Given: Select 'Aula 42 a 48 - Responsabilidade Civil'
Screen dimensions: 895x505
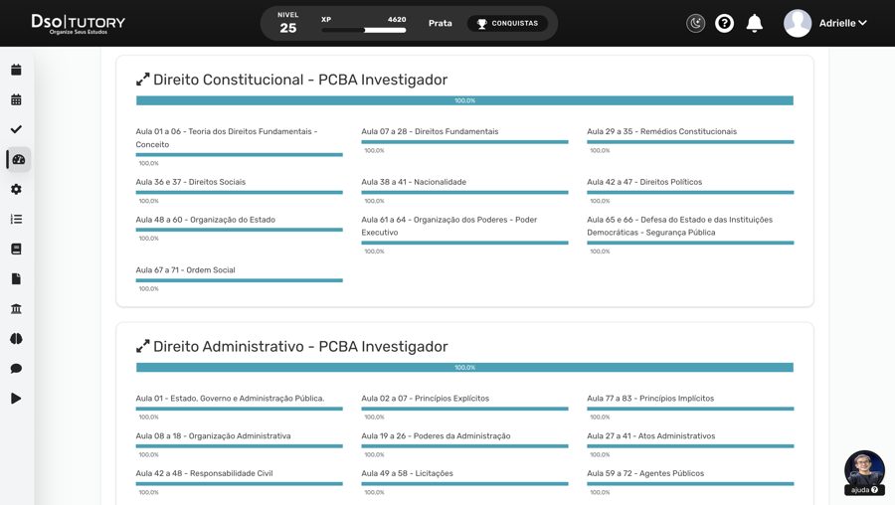Looking at the screenshot, I should [x=204, y=473].
